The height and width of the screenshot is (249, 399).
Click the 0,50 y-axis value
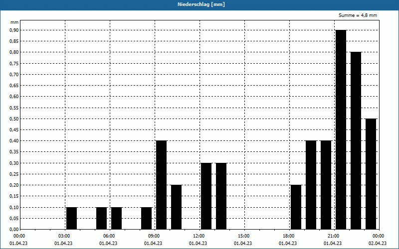(14, 119)
